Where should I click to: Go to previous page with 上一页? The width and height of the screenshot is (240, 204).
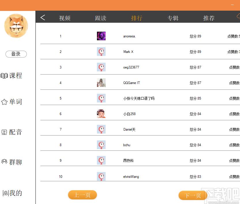pyautogui.click(x=82, y=195)
